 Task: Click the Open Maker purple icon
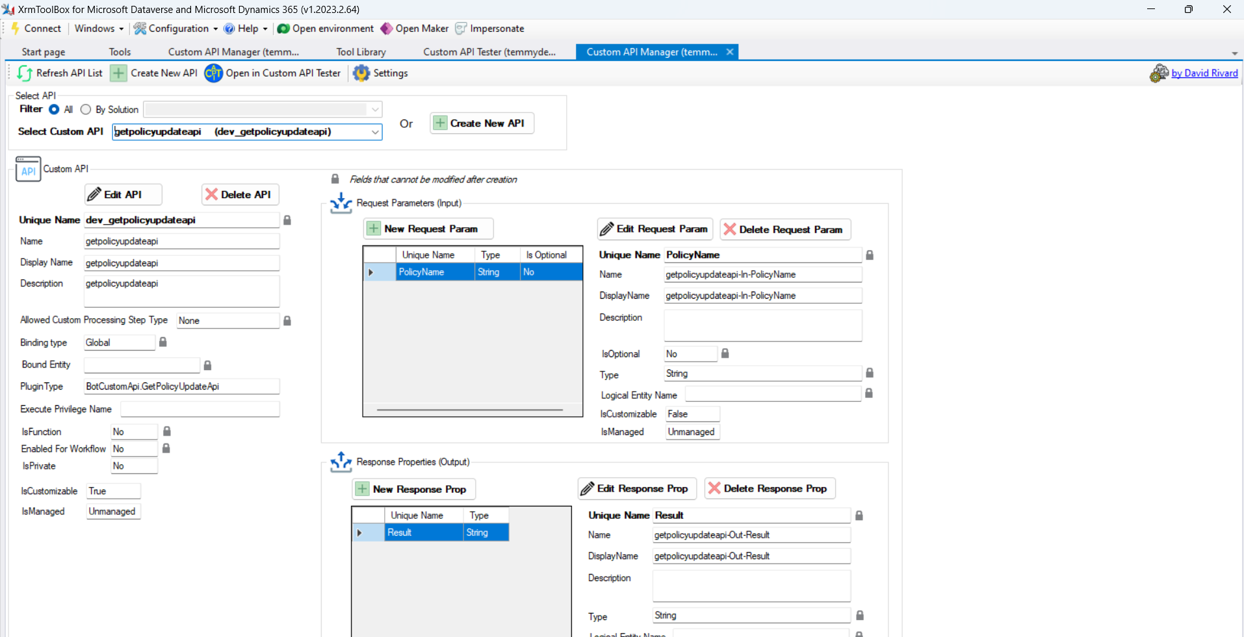click(x=387, y=29)
